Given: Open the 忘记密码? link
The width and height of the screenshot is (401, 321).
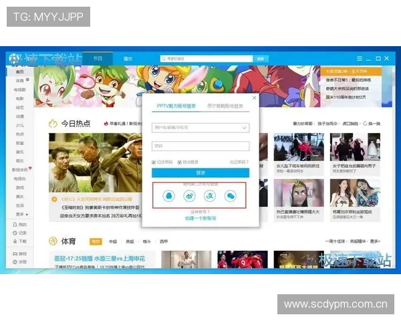Looking at the screenshot, I should click(239, 162).
